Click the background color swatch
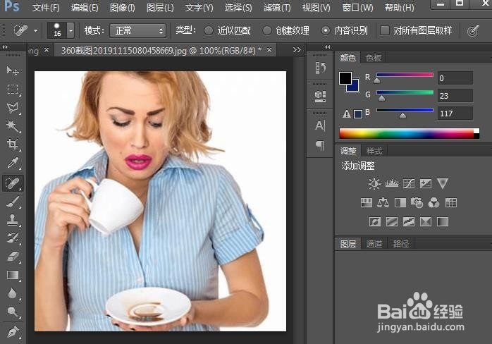Screen dimensions: 492x344 point(355,87)
